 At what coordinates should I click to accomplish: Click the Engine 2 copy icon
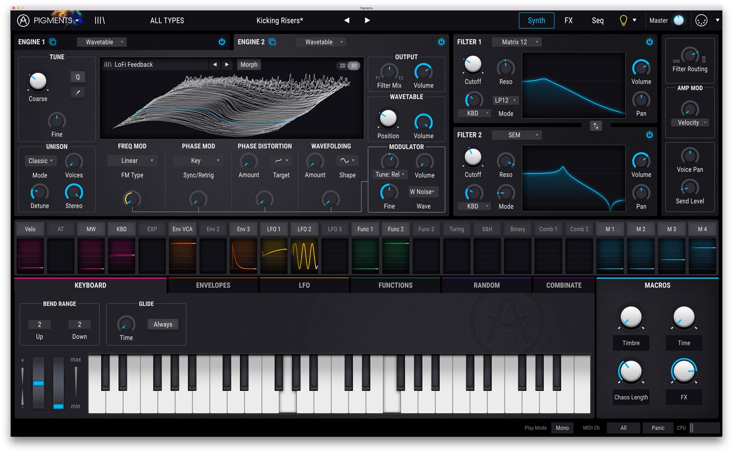tap(272, 42)
